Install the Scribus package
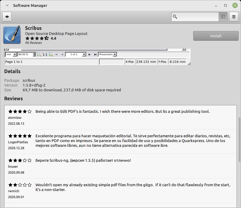 point(216,36)
